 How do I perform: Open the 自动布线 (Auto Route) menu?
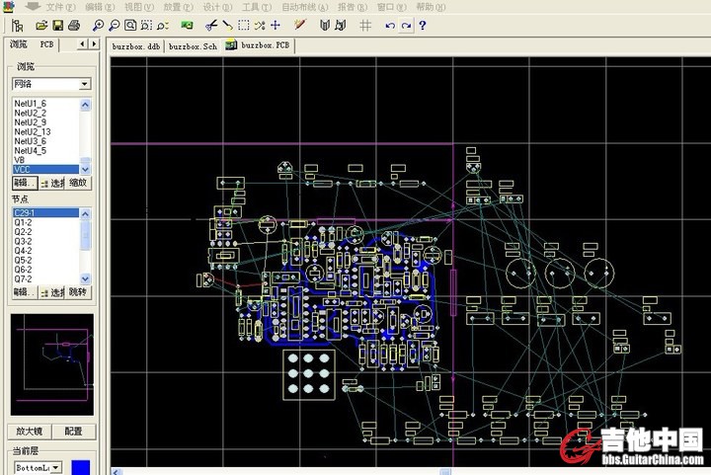click(304, 7)
